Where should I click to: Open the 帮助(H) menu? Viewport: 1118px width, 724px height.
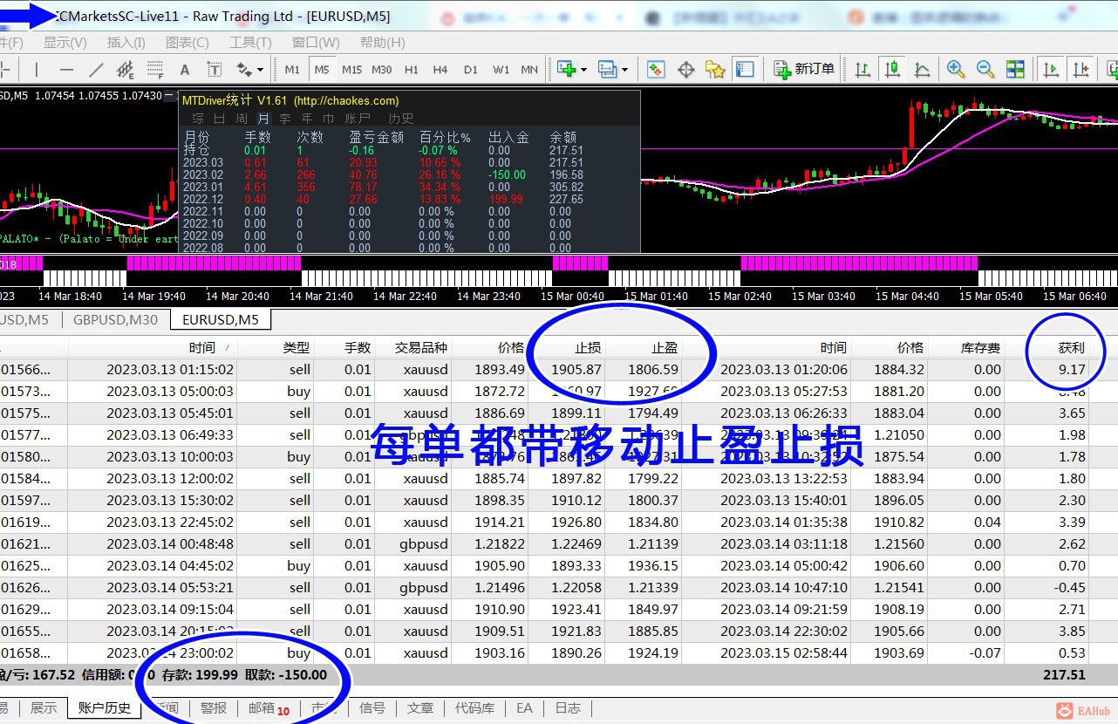[x=383, y=42]
